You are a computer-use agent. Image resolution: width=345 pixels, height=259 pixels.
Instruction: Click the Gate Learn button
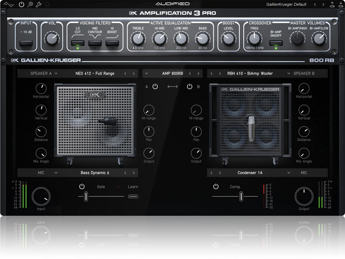click(x=133, y=196)
